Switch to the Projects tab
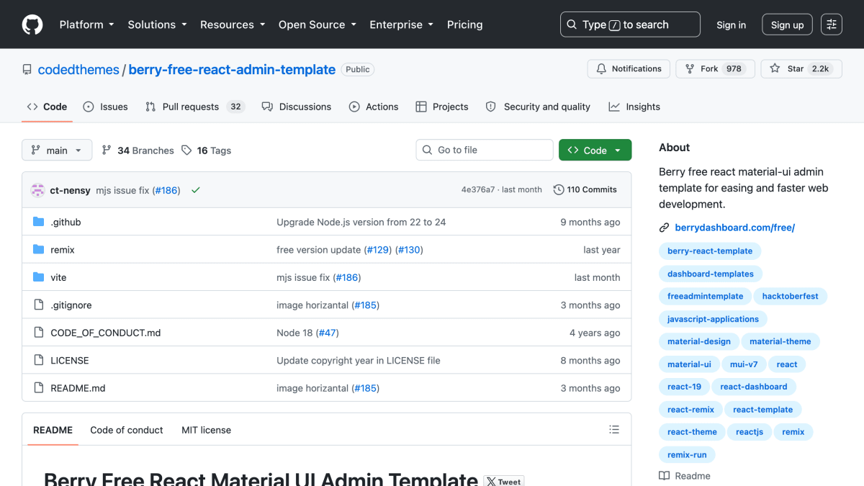 pos(442,107)
